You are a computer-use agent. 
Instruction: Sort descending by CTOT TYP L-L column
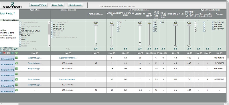(190, 49)
